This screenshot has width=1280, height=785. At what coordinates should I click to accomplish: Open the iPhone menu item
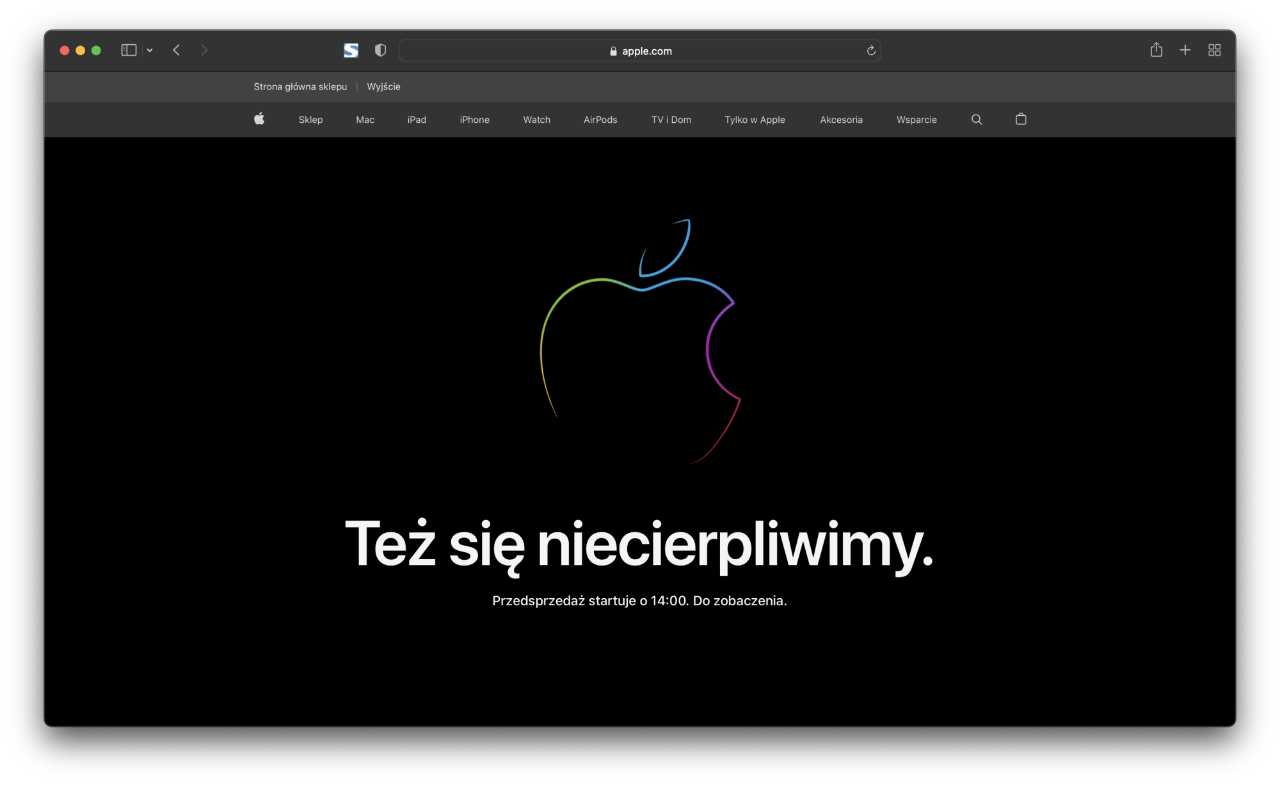(x=474, y=120)
